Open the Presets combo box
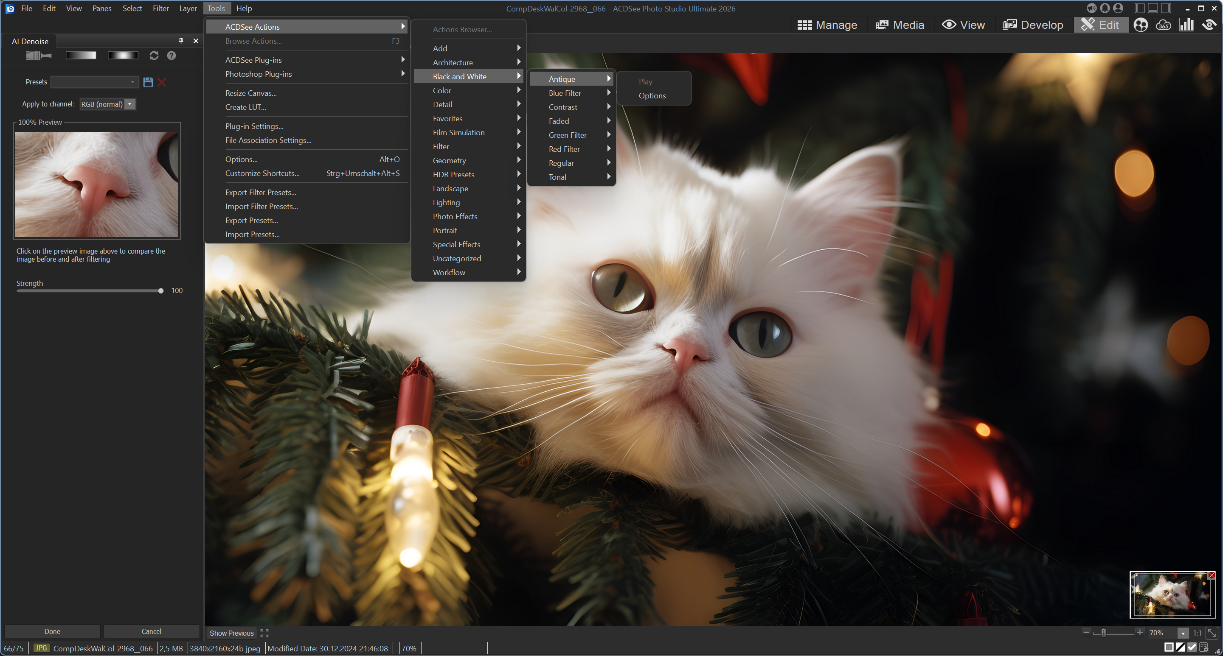1223x656 pixels. pyautogui.click(x=95, y=82)
